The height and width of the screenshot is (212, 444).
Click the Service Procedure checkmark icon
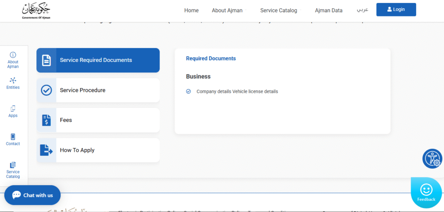pos(46,90)
